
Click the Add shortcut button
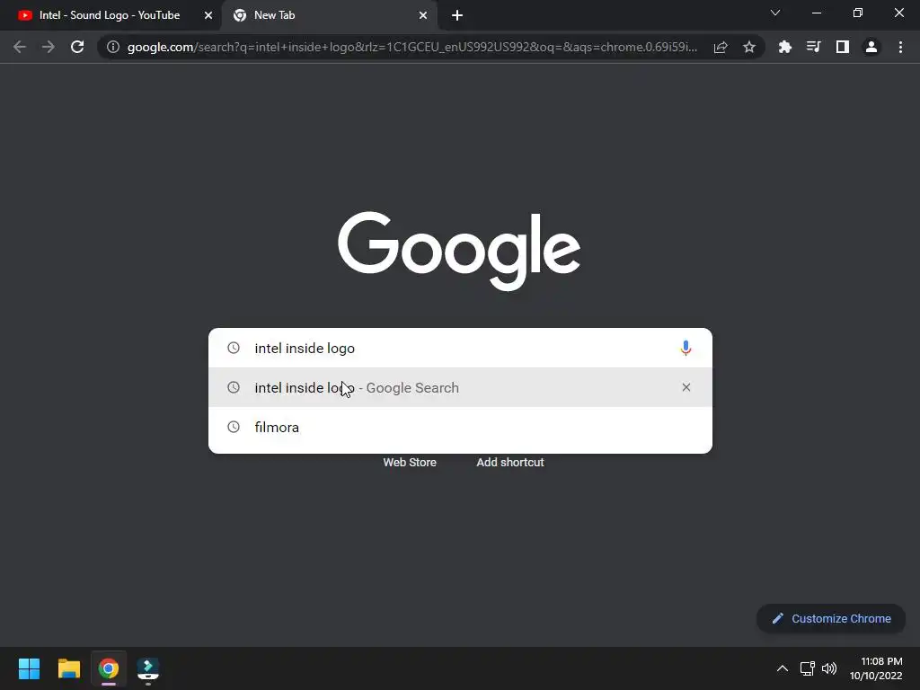tap(510, 463)
